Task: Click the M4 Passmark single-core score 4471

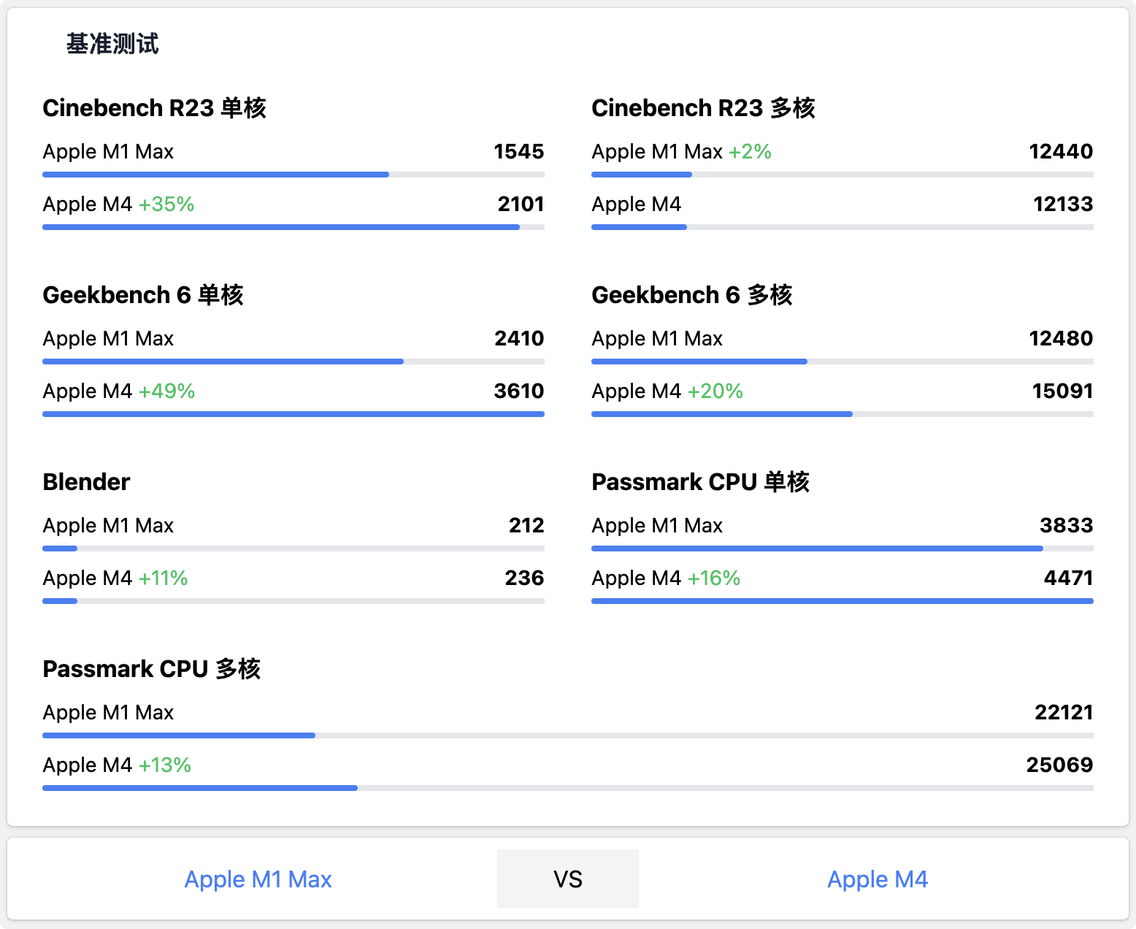Action: 1068,578
